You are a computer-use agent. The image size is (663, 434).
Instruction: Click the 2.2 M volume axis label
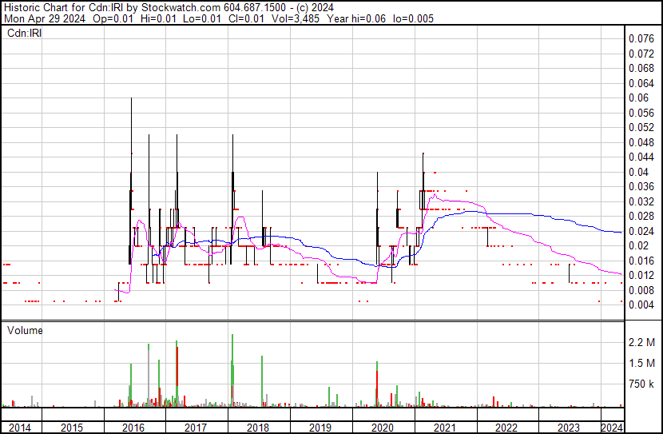click(x=642, y=343)
